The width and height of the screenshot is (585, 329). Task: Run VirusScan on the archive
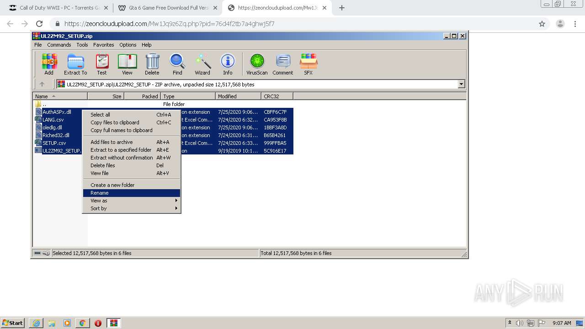(x=257, y=64)
